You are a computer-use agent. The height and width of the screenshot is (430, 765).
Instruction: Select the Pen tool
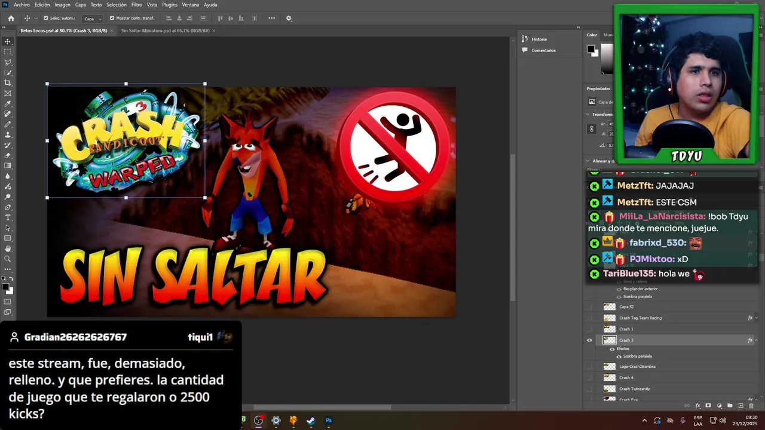[8, 207]
